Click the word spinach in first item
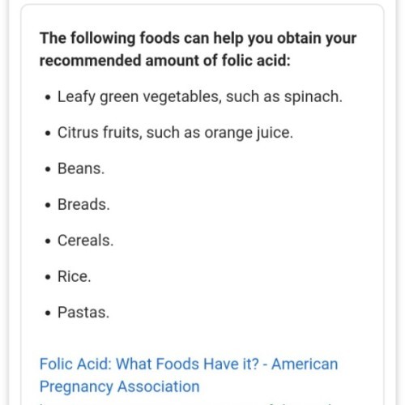Screen dimensions: 405x405 coord(312,96)
